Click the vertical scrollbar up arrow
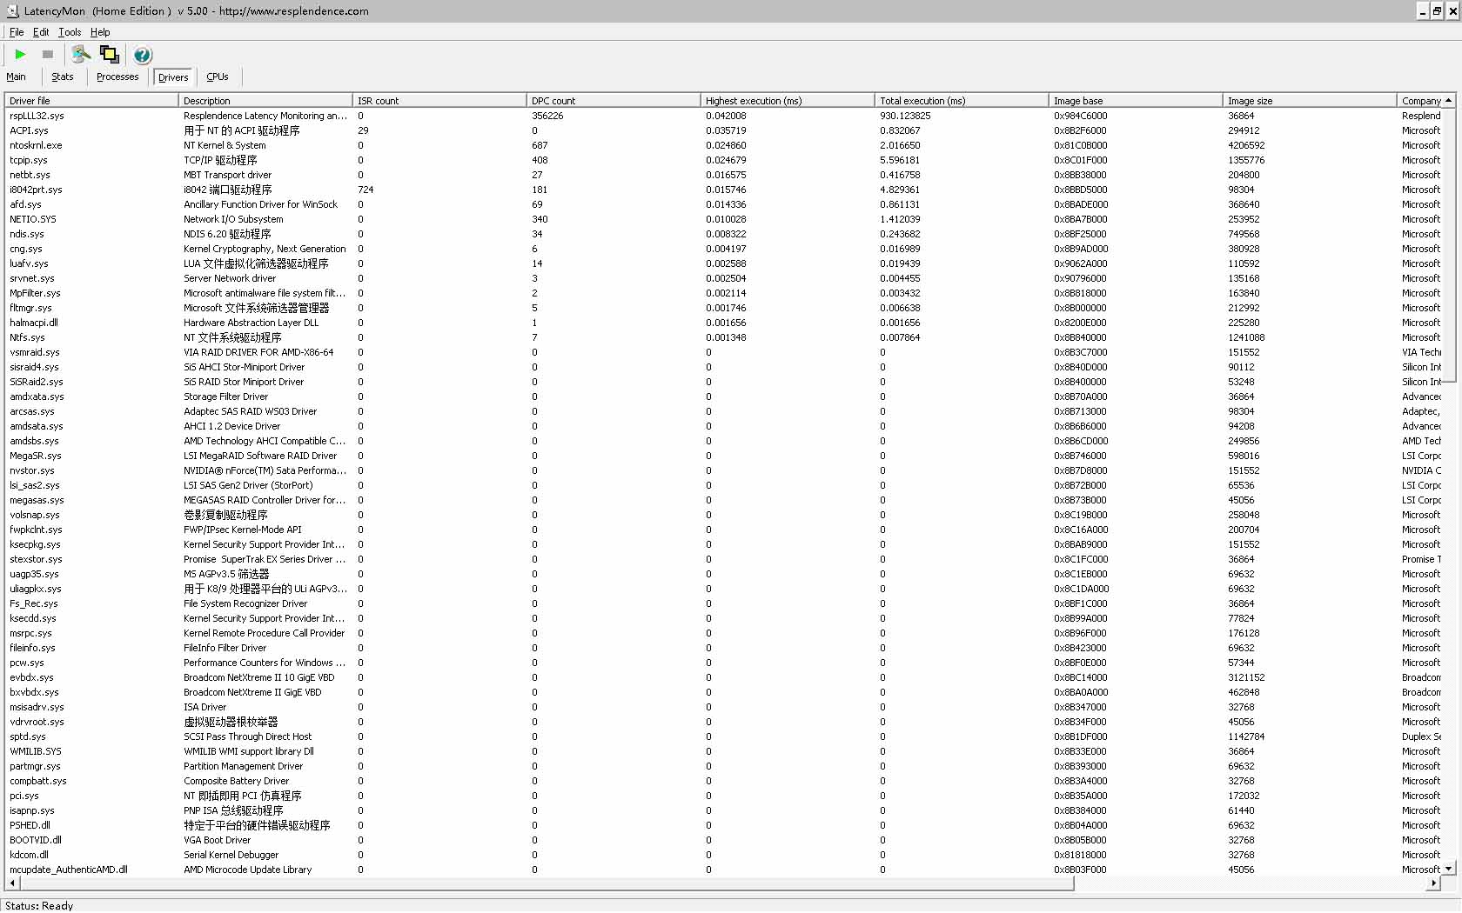 1449,101
